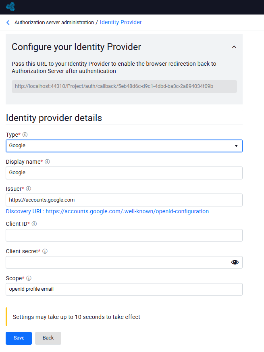Open the Client secret info icon
264x352 pixels.
45,251
